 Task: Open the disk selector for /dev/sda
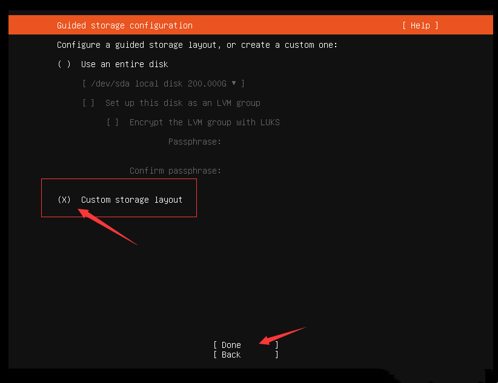click(162, 83)
